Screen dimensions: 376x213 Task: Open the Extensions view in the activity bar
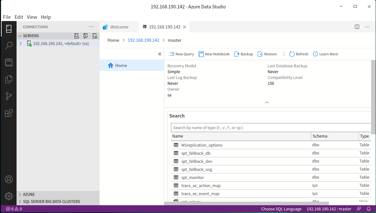pos(9,112)
